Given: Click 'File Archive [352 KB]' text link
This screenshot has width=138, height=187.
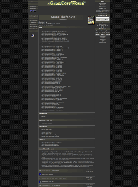Looking at the screenshot, I should pyautogui.click(x=48, y=182).
